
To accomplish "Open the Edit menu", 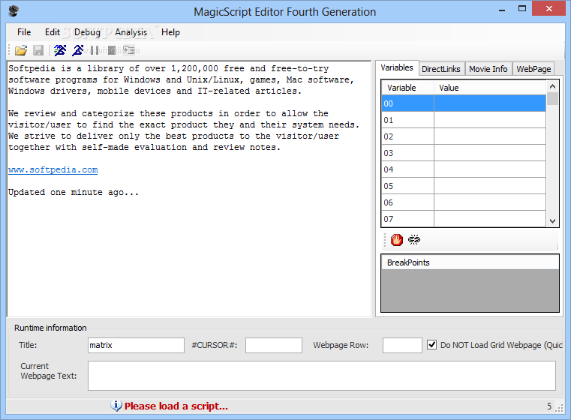I will click(53, 32).
